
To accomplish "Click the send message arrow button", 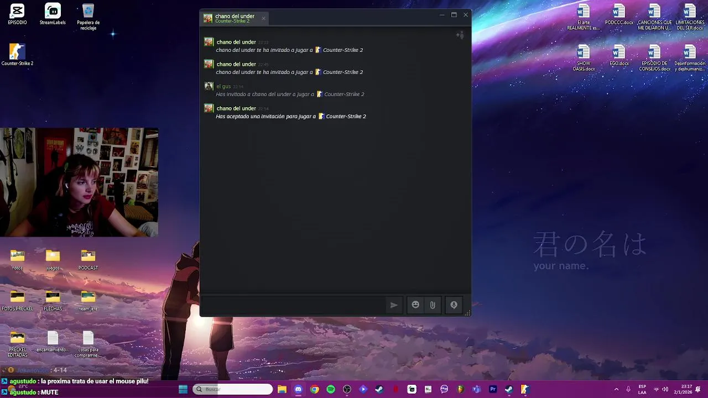I will pyautogui.click(x=394, y=305).
